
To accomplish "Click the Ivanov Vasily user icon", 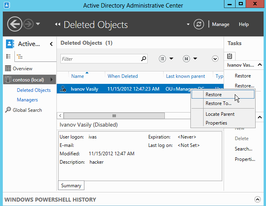I will point(63,89).
